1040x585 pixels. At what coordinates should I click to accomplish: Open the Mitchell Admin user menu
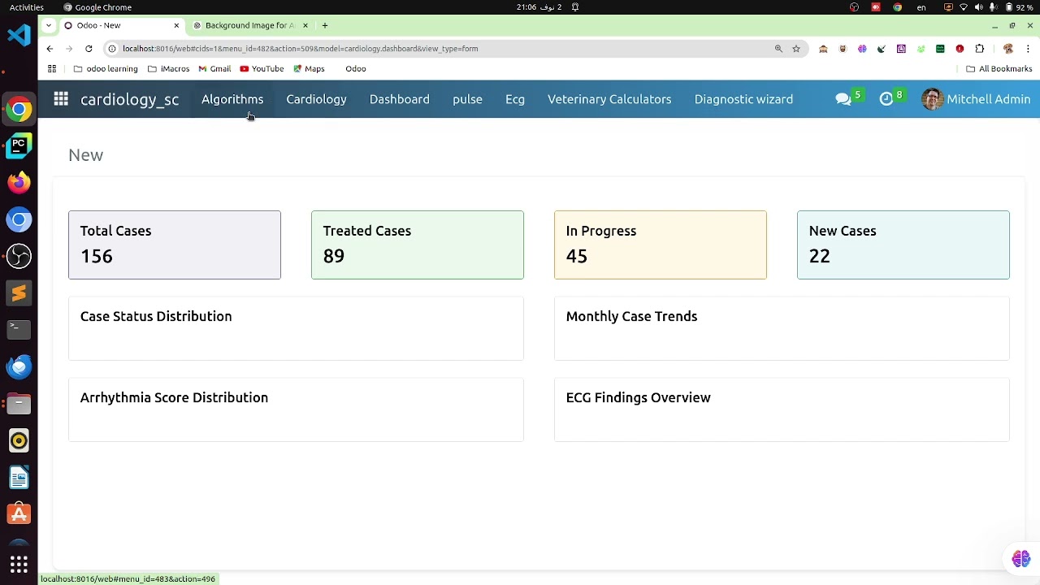coord(977,99)
